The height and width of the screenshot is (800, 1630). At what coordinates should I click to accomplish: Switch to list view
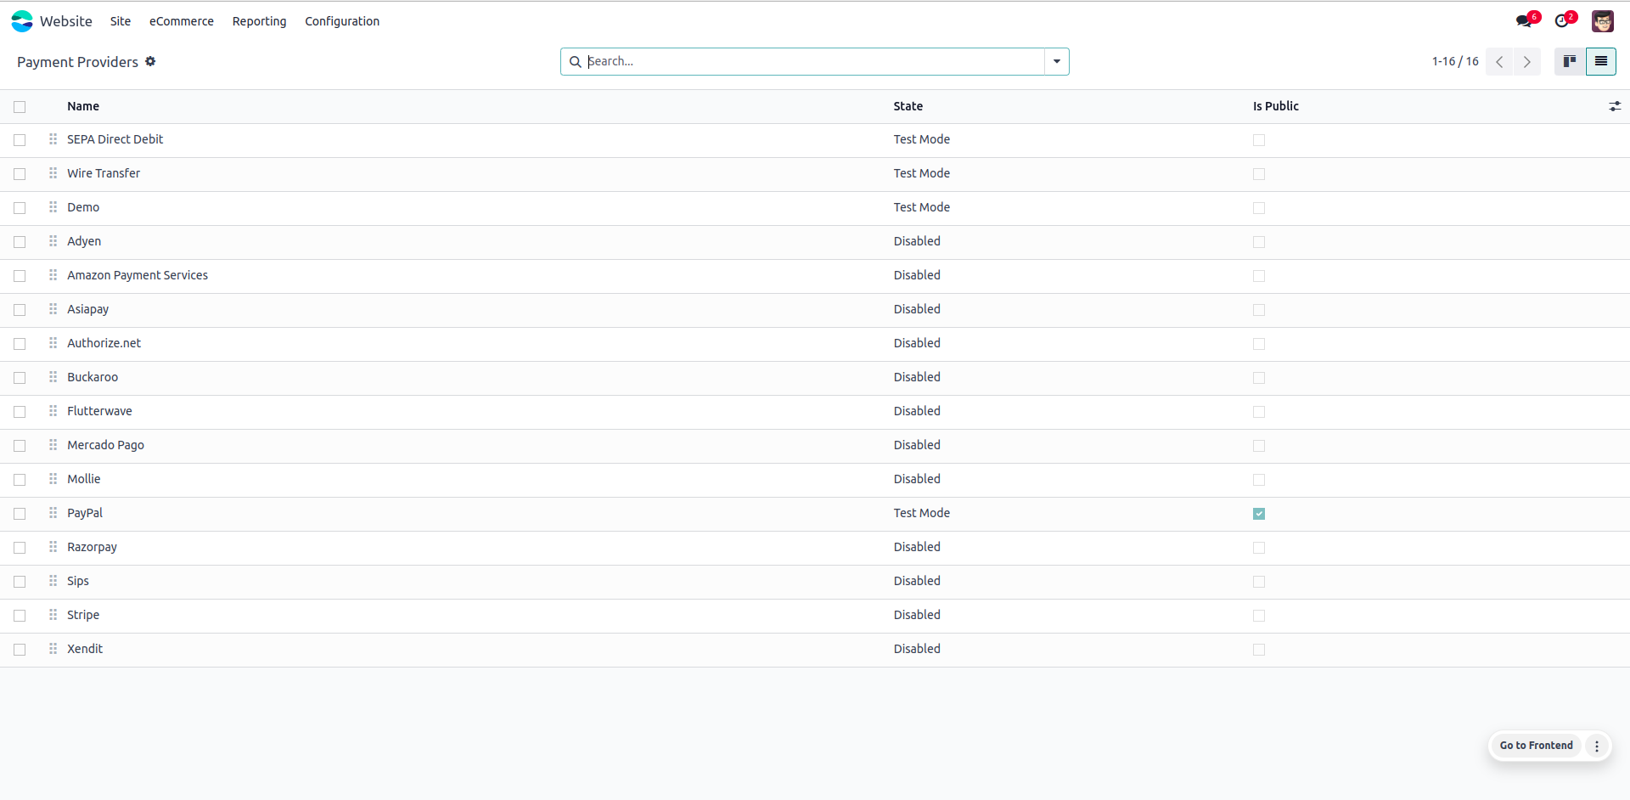click(1601, 61)
